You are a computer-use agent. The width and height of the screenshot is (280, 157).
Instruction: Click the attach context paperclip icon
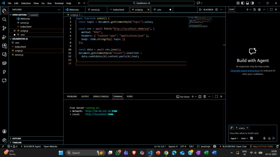coord(231,128)
